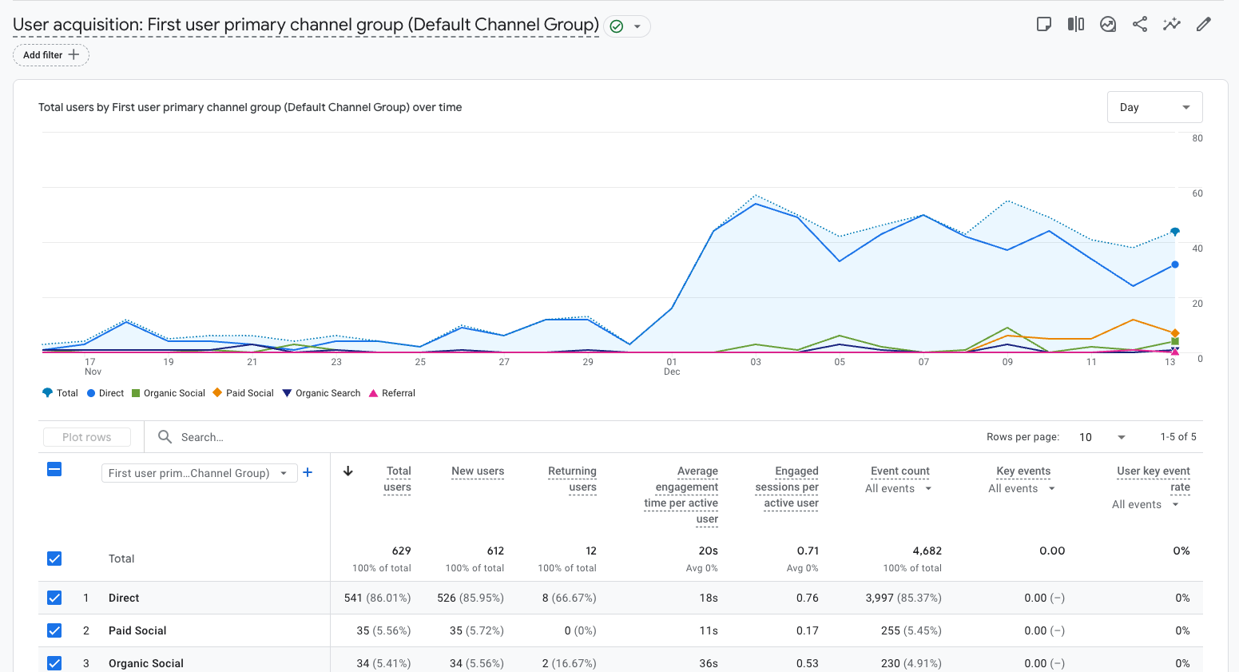Click the Add filter button
The height and width of the screenshot is (672, 1239).
[50, 54]
